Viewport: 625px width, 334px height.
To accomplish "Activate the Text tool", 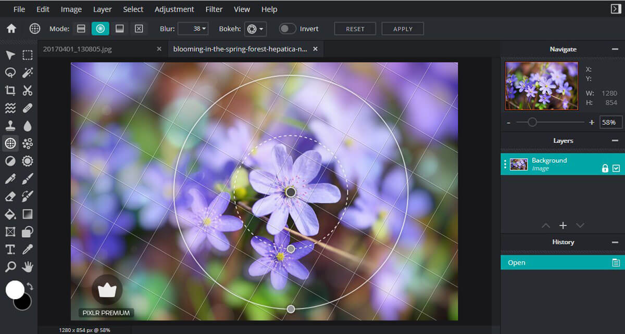I will tap(10, 249).
